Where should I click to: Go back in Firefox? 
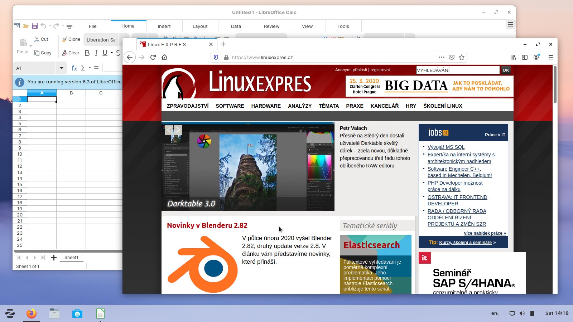click(130, 57)
